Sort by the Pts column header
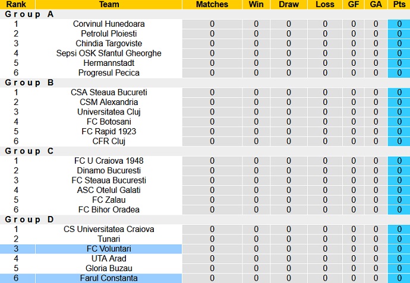The width and height of the screenshot is (410, 283). (x=399, y=4)
